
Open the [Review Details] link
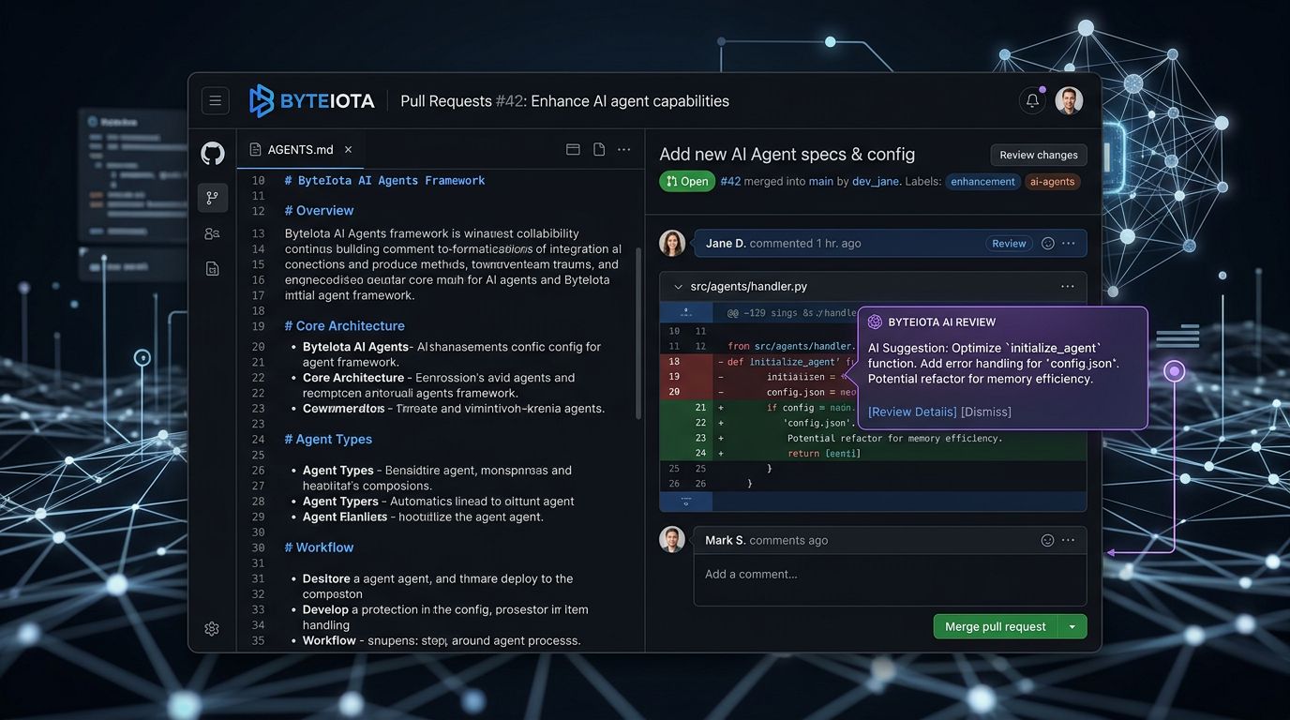[912, 412]
